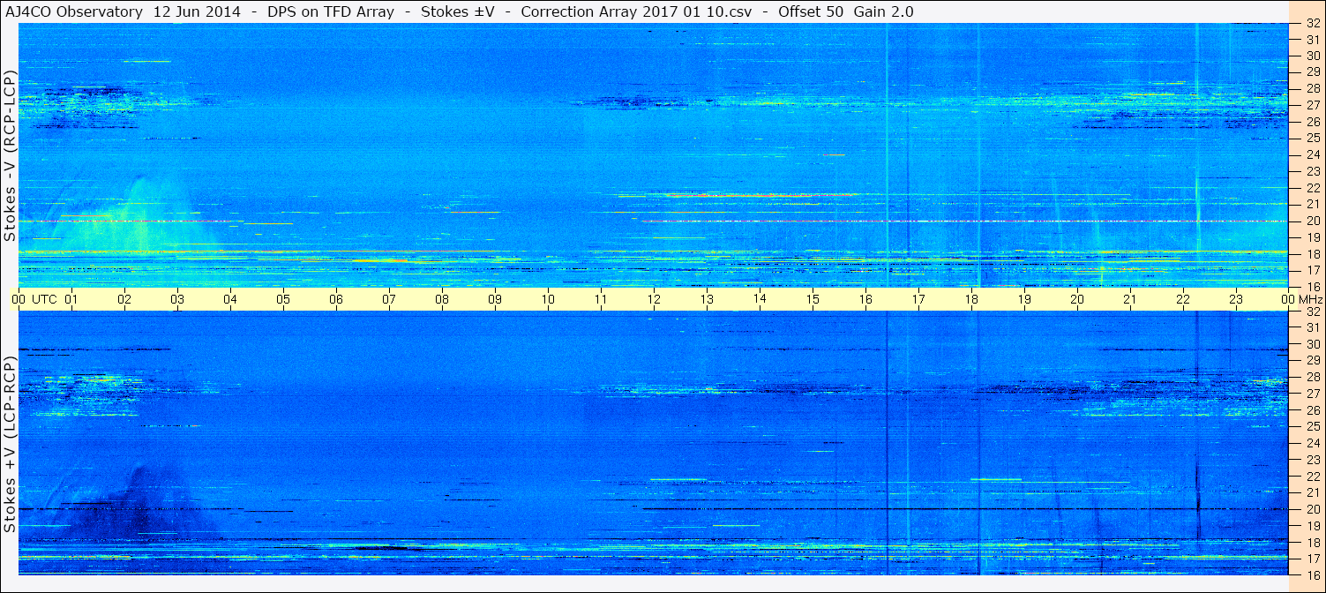
Task: Click the 'Stokes +V (LCP-RCP)' axis label
Action: pyautogui.click(x=10, y=445)
